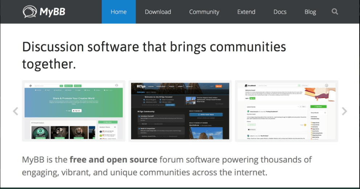Open the search magnifier icon
This screenshot has width=360, height=189.
click(335, 12)
